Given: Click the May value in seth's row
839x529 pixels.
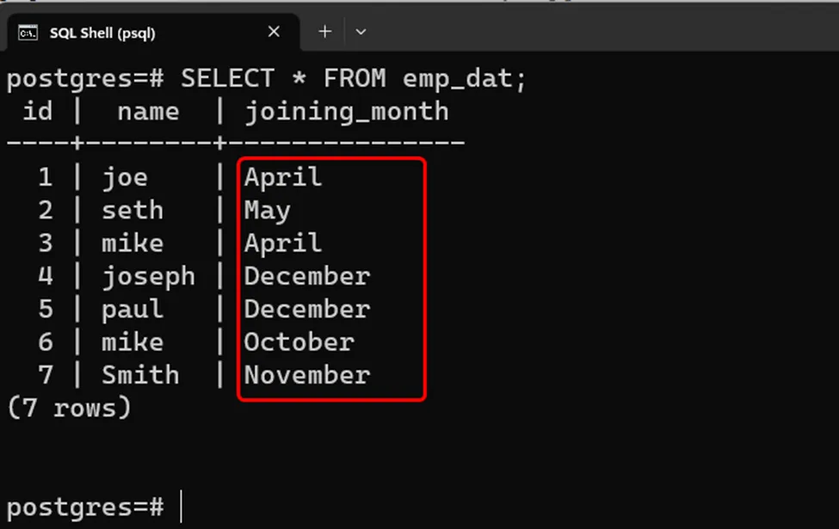Looking at the screenshot, I should click(x=267, y=210).
